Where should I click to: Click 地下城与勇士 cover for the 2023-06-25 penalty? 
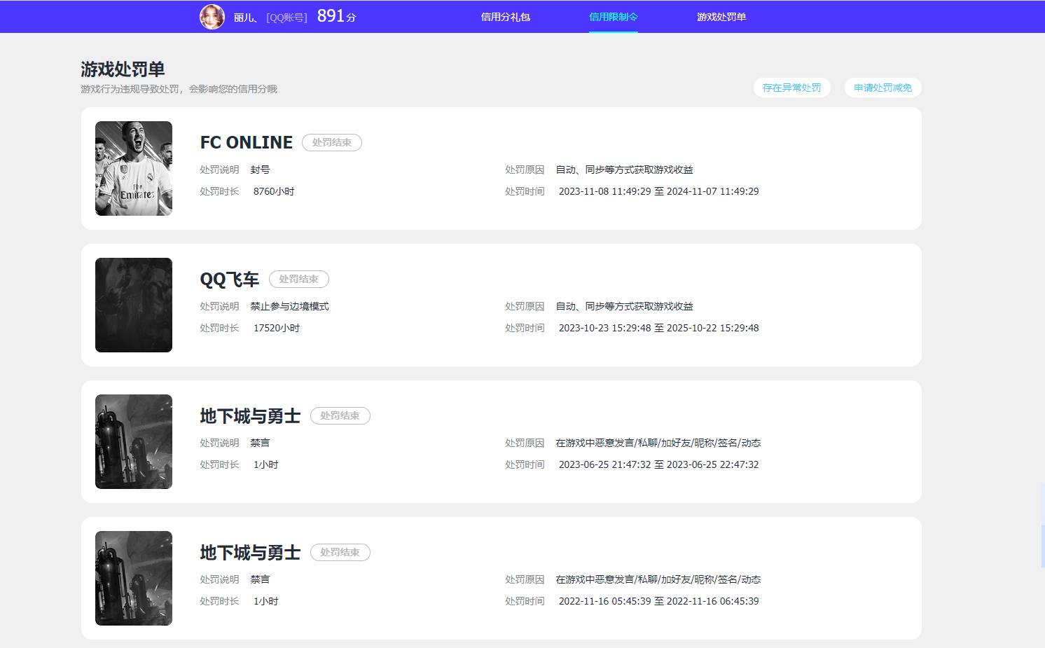pyautogui.click(x=134, y=441)
